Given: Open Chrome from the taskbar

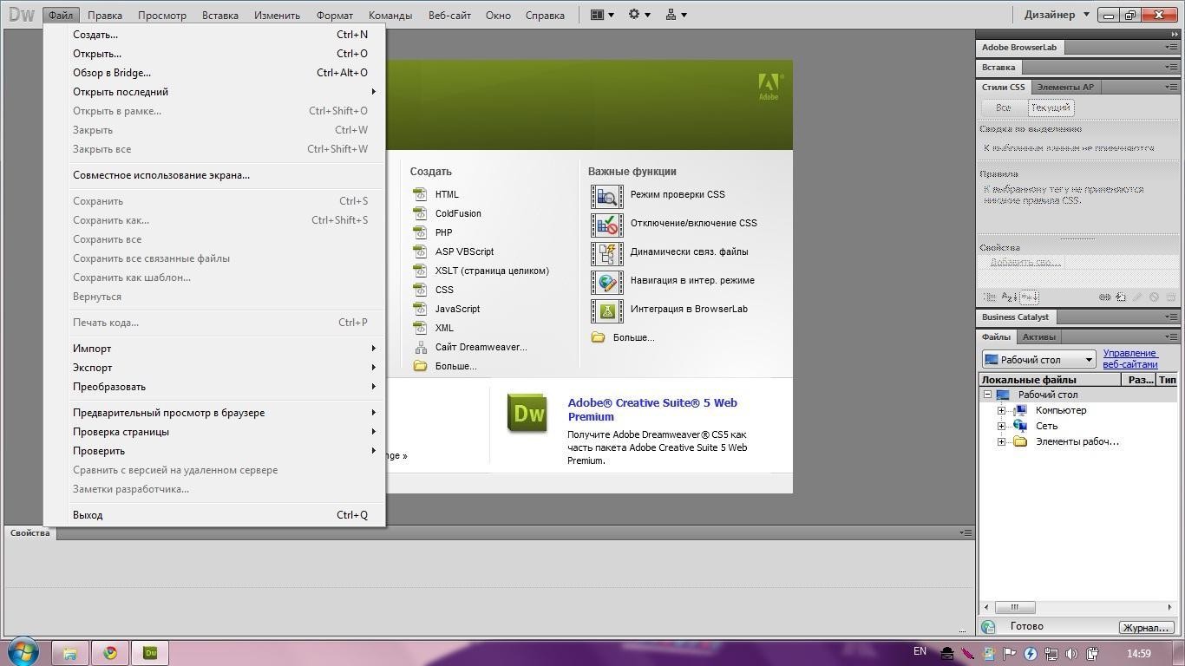Looking at the screenshot, I should click(110, 653).
